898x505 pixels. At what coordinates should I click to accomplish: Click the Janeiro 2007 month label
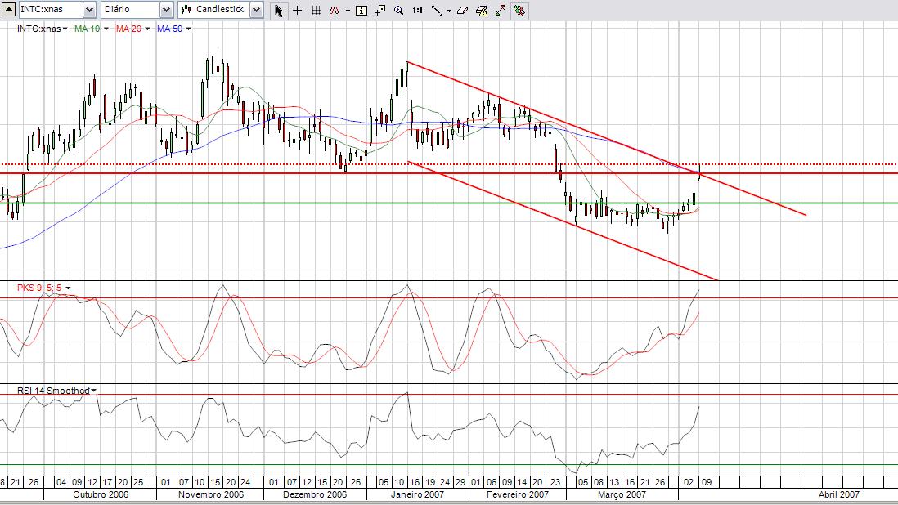(x=417, y=494)
